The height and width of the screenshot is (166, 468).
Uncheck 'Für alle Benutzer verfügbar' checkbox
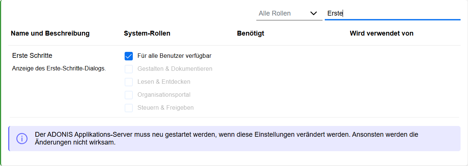(x=129, y=56)
